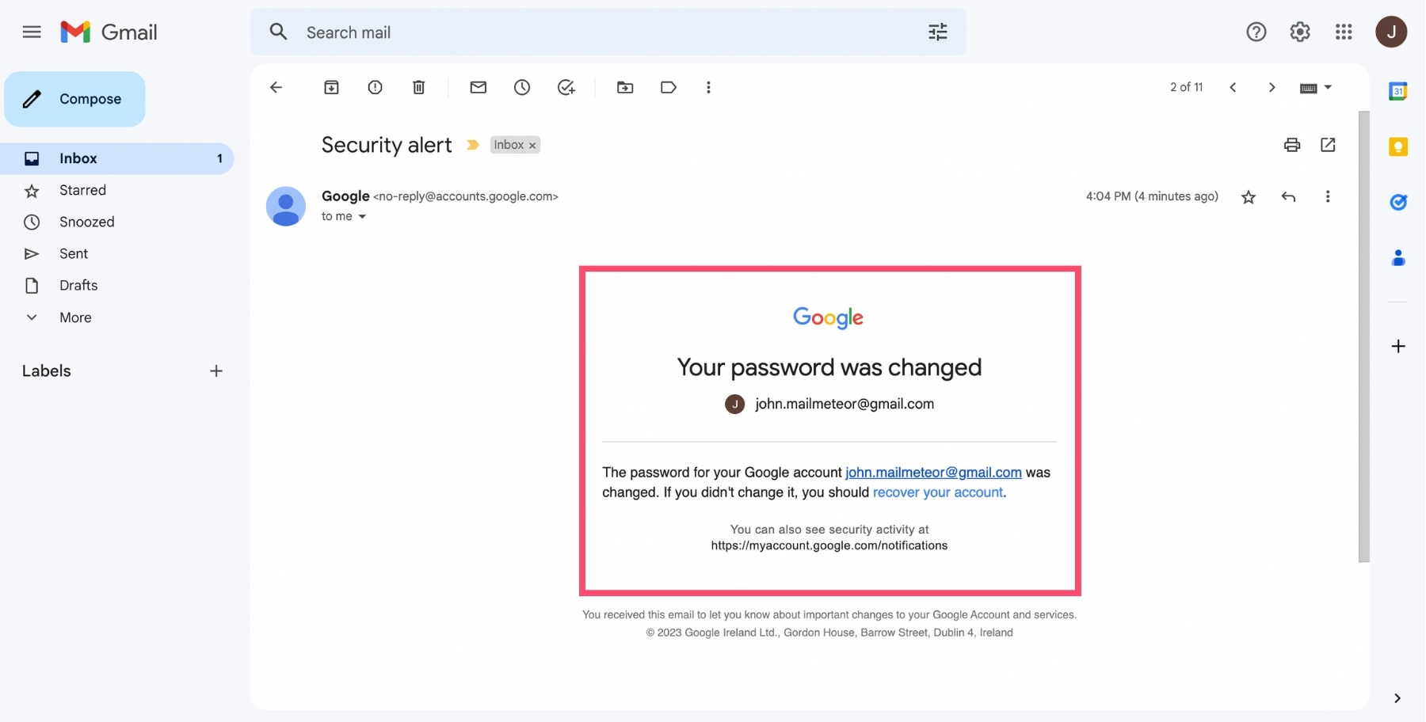This screenshot has width=1426, height=722.
Task: Archive the Security alert email
Action: (332, 87)
